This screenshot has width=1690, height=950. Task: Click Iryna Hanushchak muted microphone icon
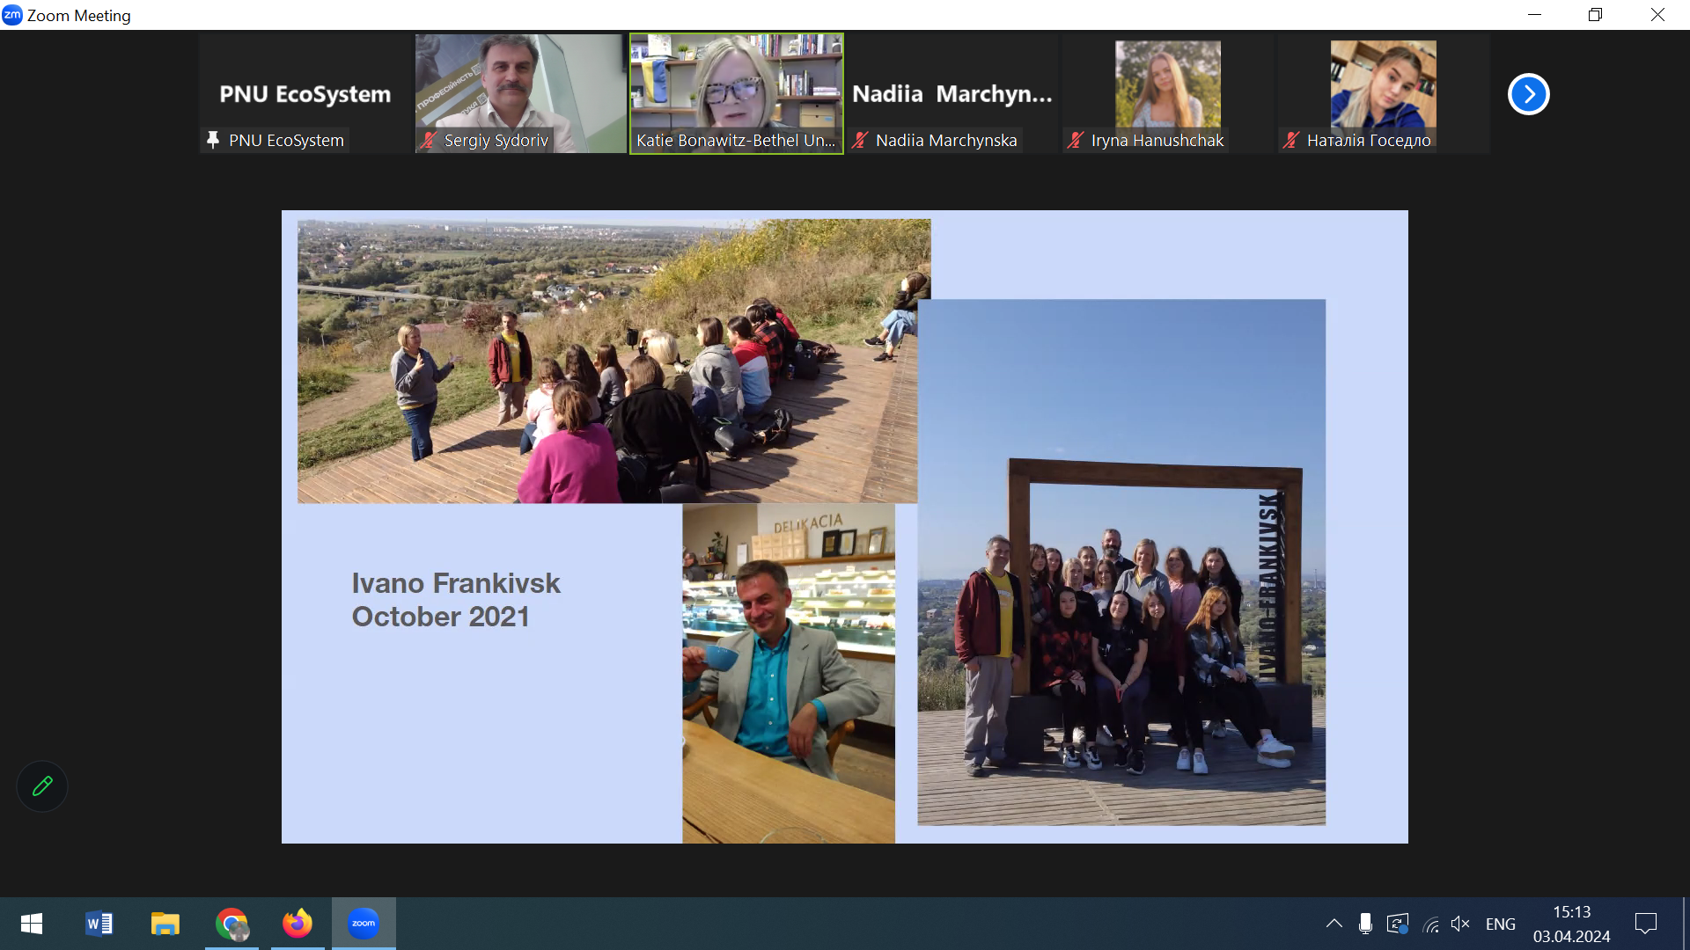point(1075,140)
